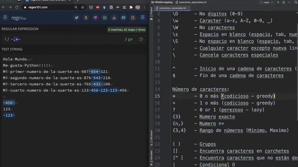Screen dimensions: 298x167
Task: Open the Project tool window side tab
Action: [151, 13]
